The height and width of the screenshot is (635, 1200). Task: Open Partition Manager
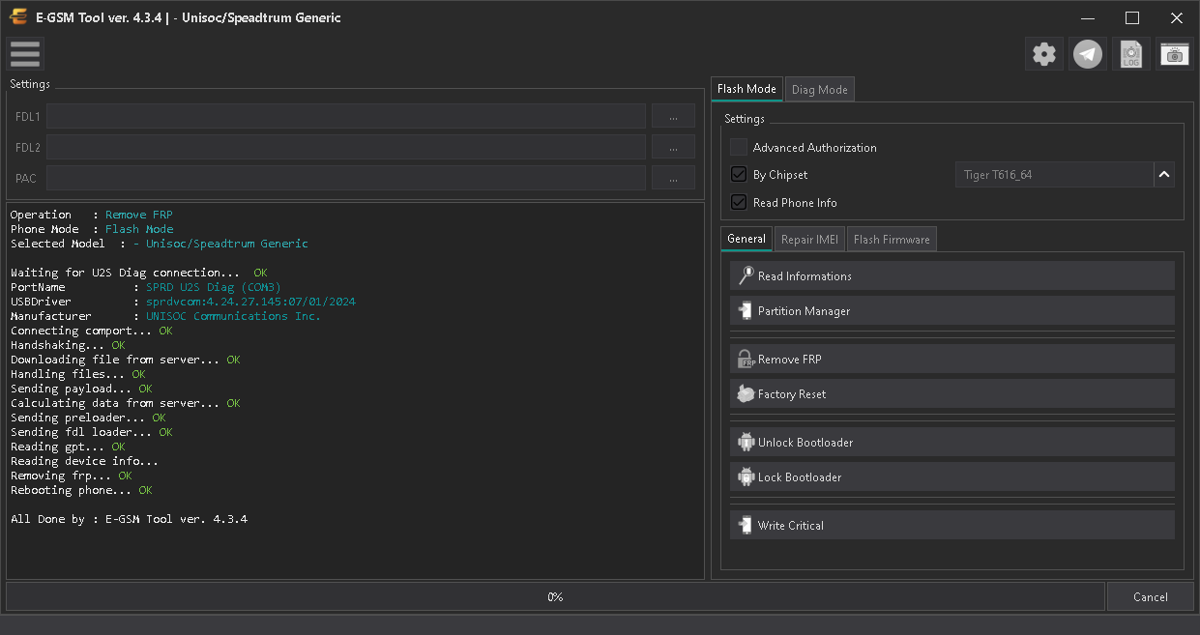click(952, 310)
